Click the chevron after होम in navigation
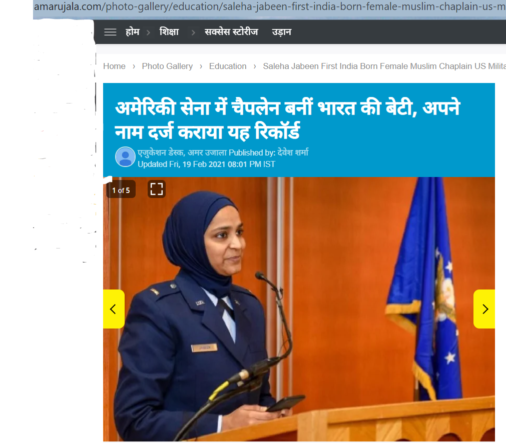This screenshot has width=506, height=443. [x=148, y=32]
